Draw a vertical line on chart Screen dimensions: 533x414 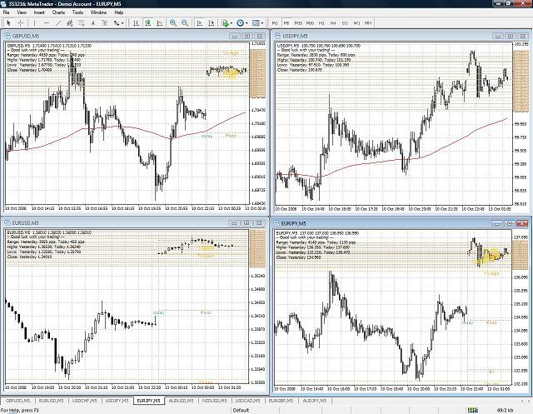(34, 23)
